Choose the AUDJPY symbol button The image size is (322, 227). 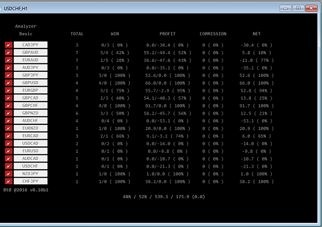coord(30,68)
